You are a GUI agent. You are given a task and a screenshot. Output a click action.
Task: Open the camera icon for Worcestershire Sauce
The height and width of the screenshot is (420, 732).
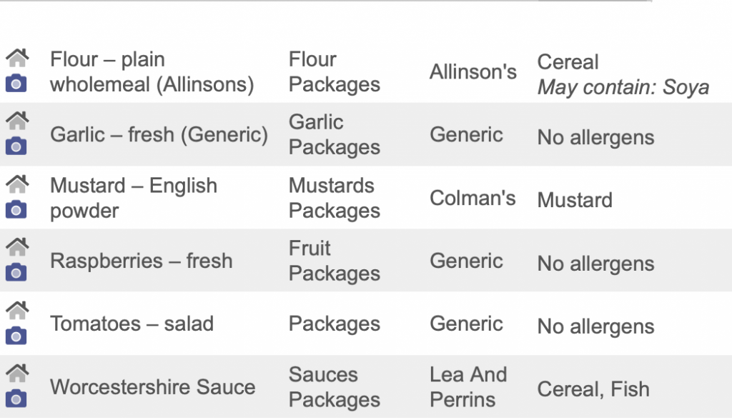click(16, 399)
